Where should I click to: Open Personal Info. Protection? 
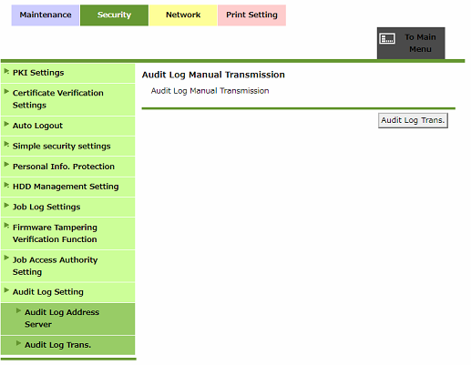point(67,167)
